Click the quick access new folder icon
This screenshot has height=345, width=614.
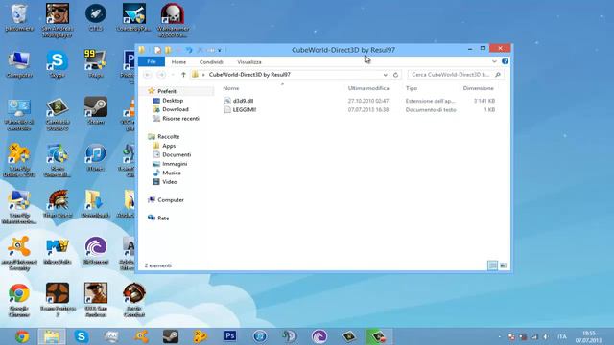[169, 50]
